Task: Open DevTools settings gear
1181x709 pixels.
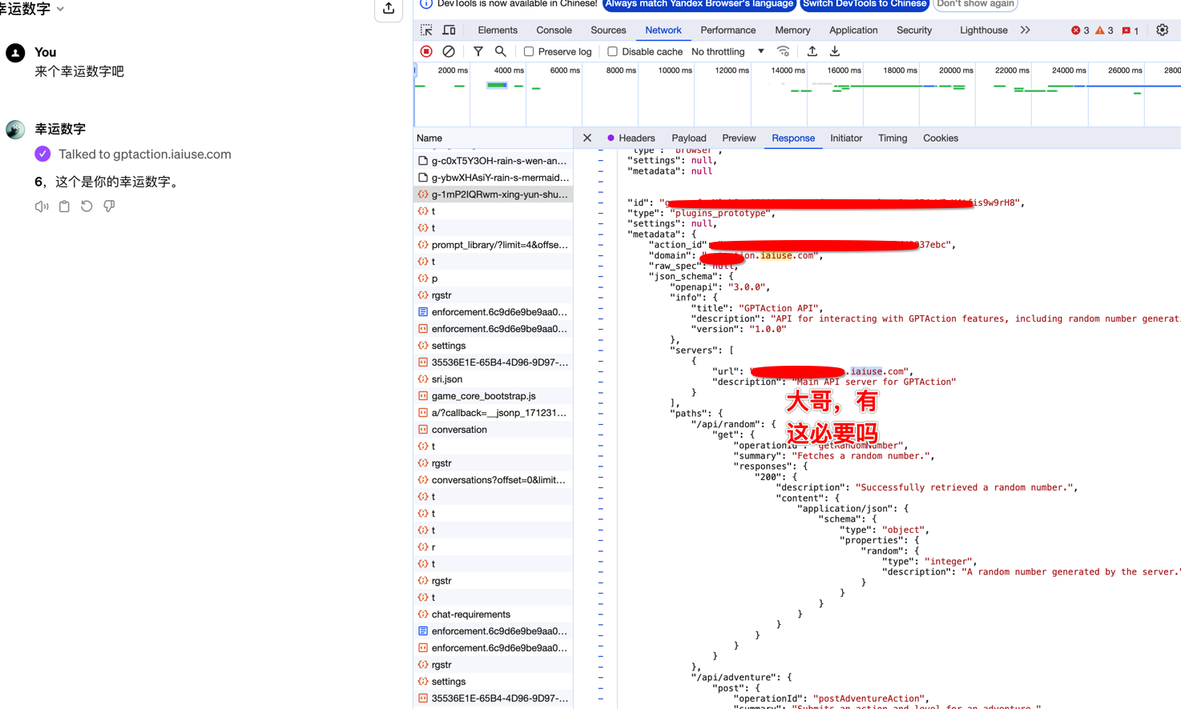Action: pyautogui.click(x=1162, y=30)
